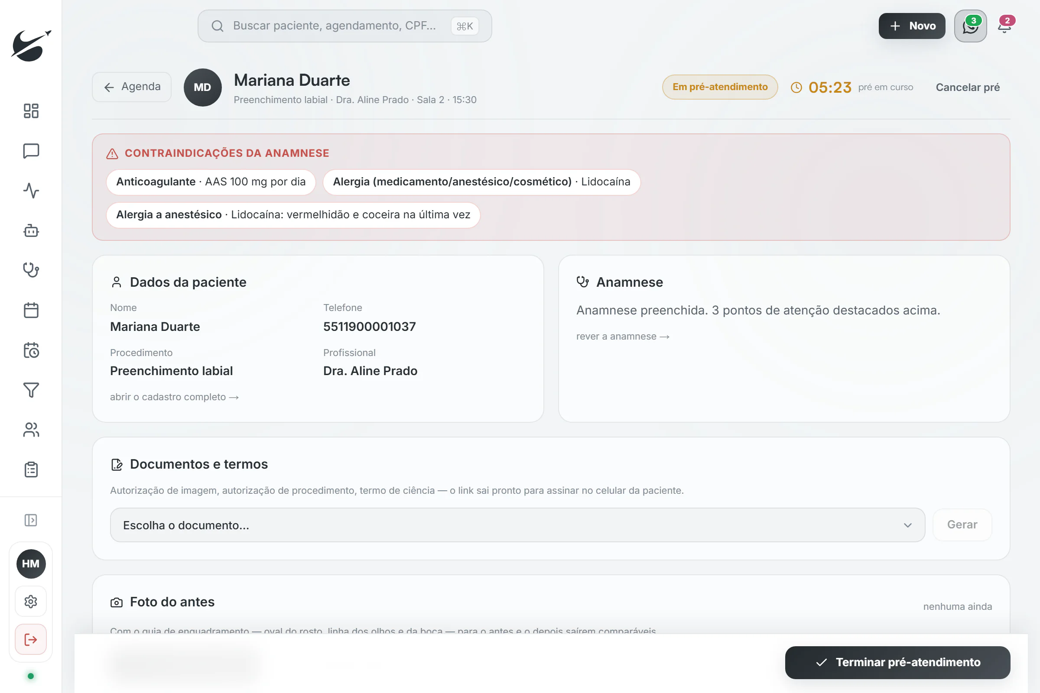
Task: Expand the sidebar with panel toggle icon
Action: pyautogui.click(x=31, y=520)
